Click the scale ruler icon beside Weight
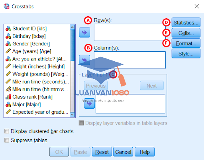This screenshot has height=160, width=204. point(8,74)
